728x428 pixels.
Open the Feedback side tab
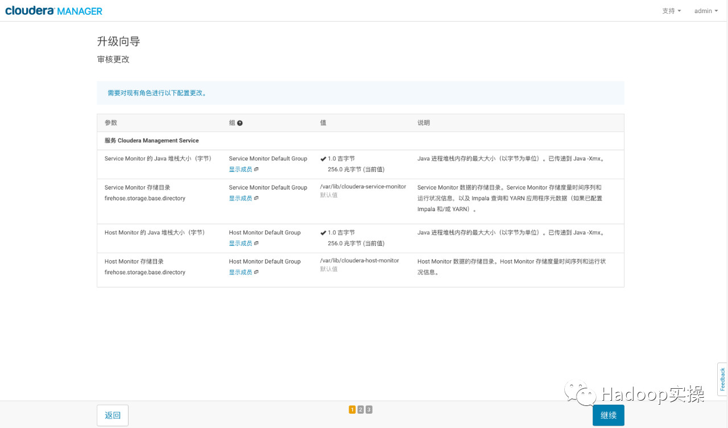722,379
